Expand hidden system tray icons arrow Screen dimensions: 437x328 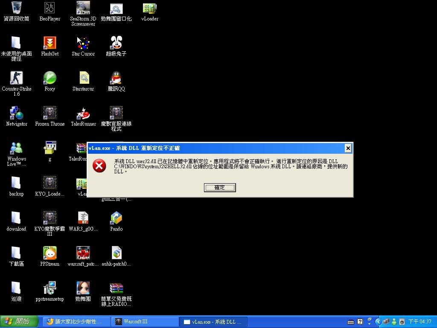tap(378, 322)
